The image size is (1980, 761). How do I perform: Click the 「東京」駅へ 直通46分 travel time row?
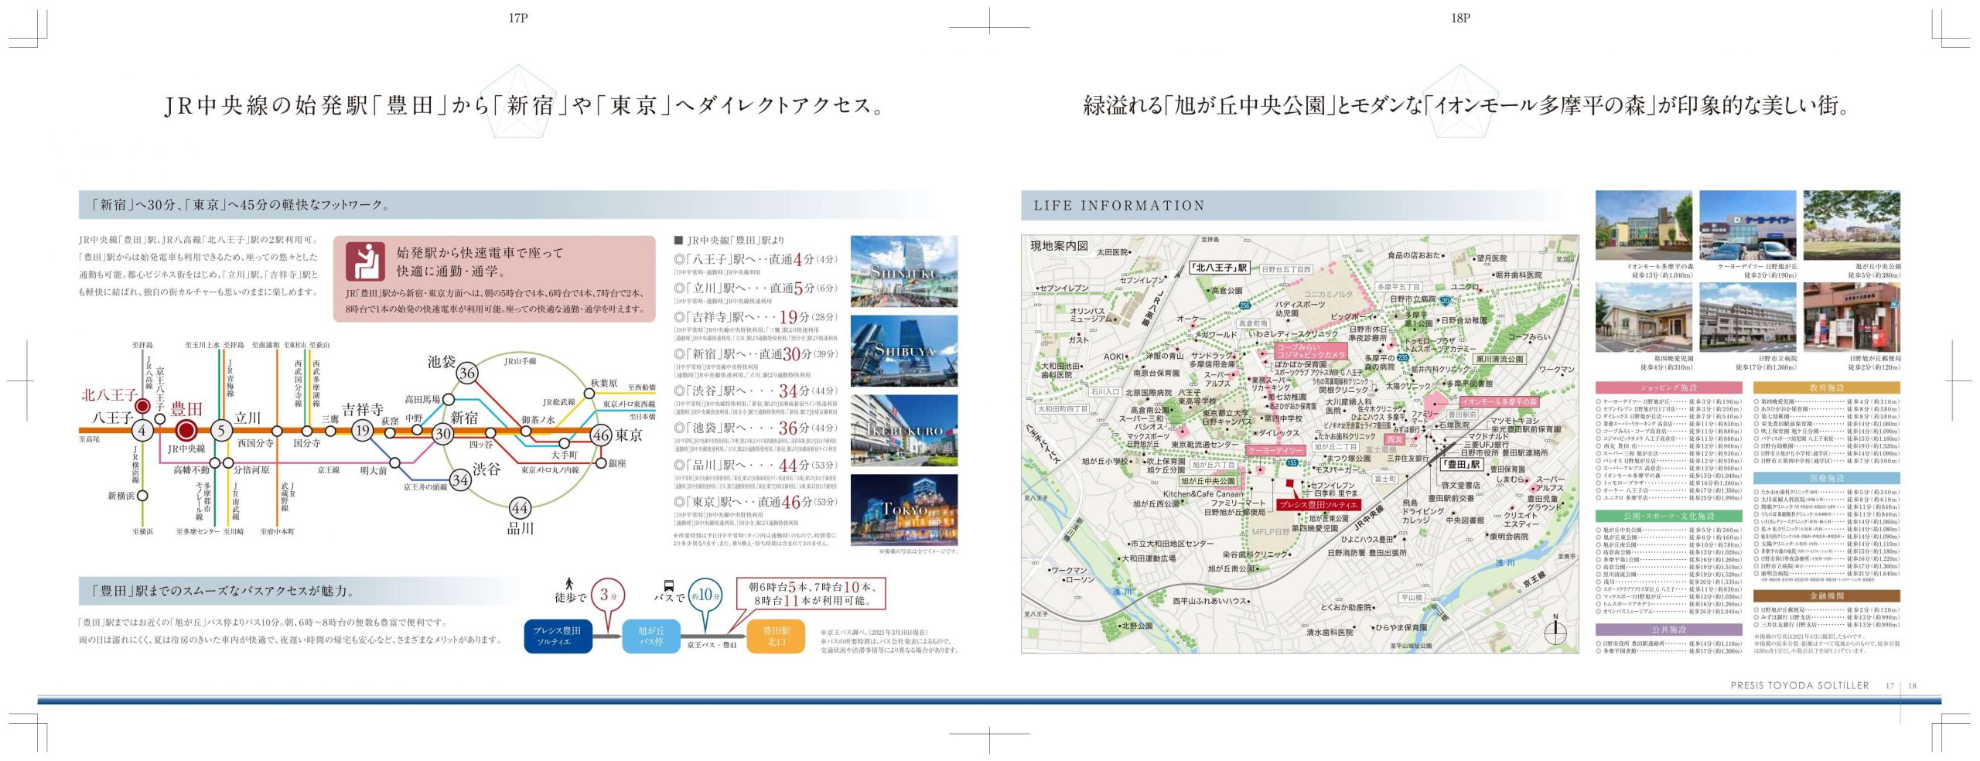coord(756,502)
